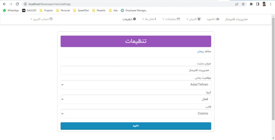Open the XAUUSD bookmark
Image resolution: width=275 pixels, height=140 pixels.
[x=29, y=10]
